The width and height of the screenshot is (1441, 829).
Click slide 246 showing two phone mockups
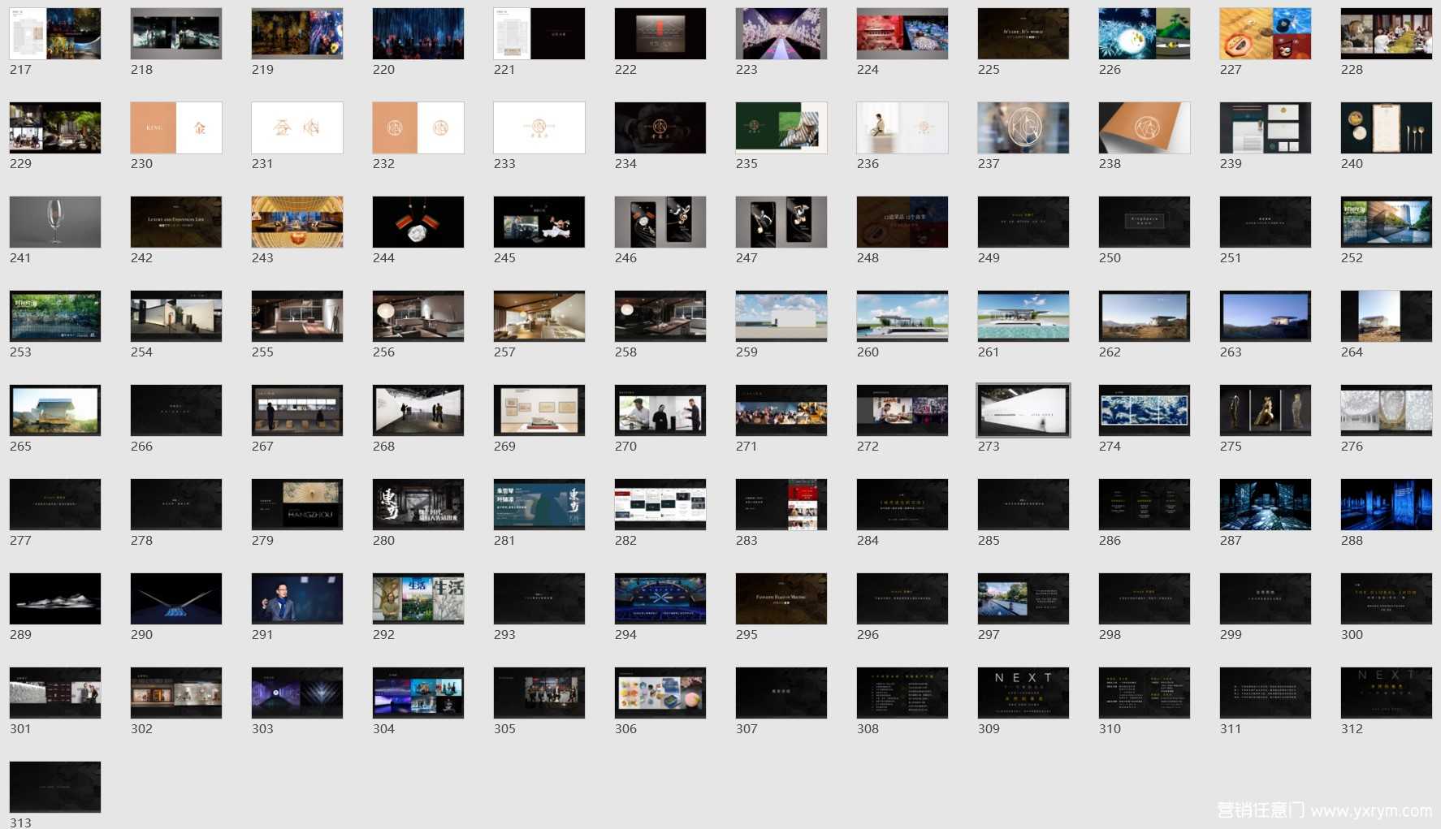coord(660,222)
